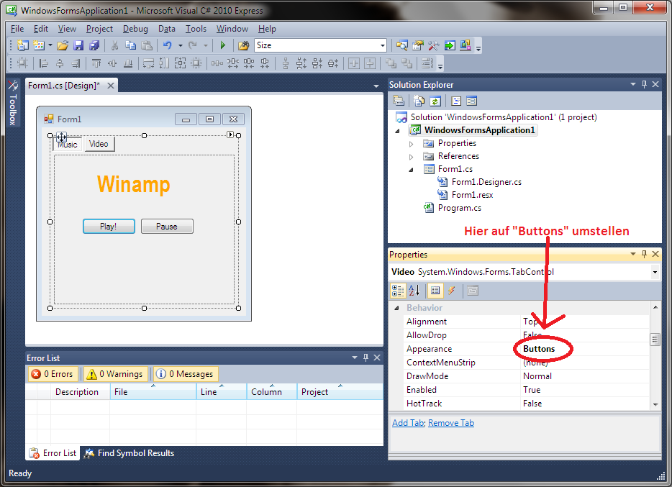Viewport: 672px width, 487px height.
Task: Select the Video tab on the form
Action: coord(99,144)
